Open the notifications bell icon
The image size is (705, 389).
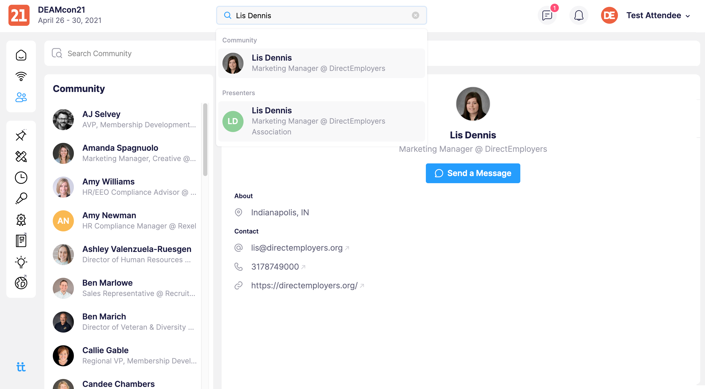(x=579, y=15)
